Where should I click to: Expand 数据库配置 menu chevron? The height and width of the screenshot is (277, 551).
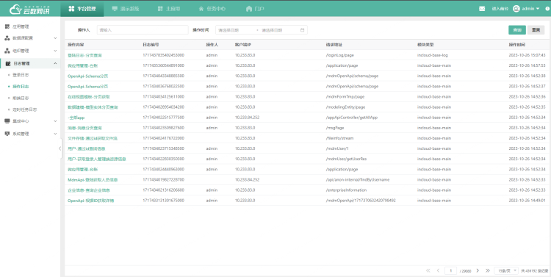(55, 38)
